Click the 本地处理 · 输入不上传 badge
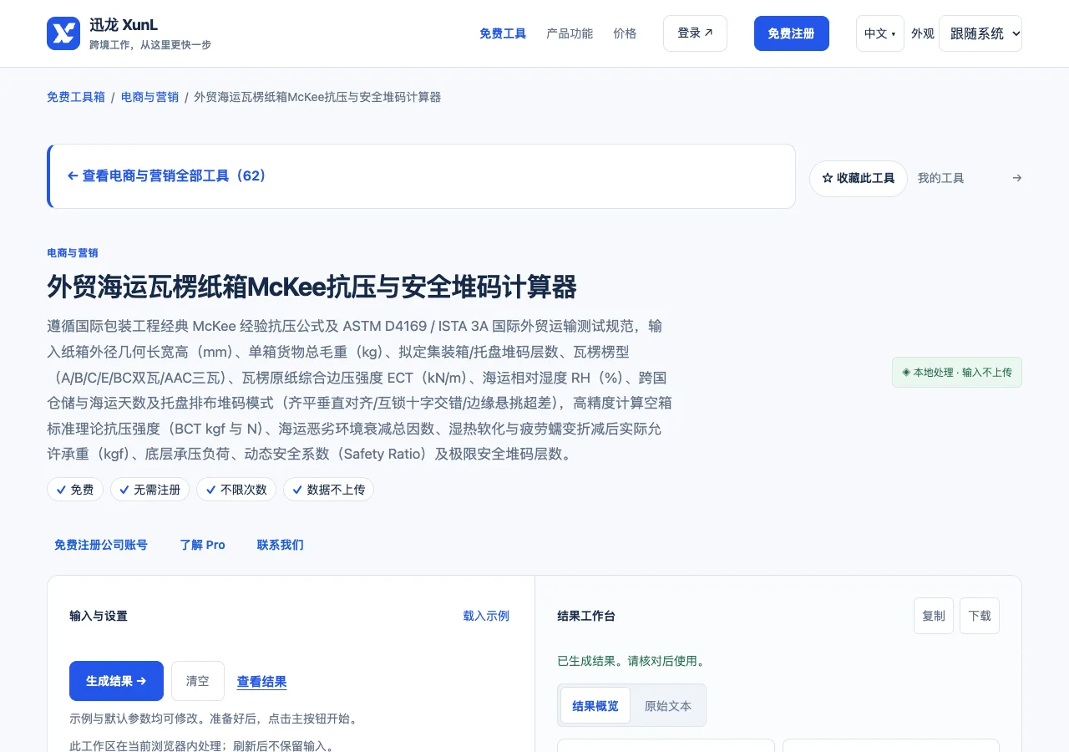Screen dimensions: 1069x752 point(957,373)
